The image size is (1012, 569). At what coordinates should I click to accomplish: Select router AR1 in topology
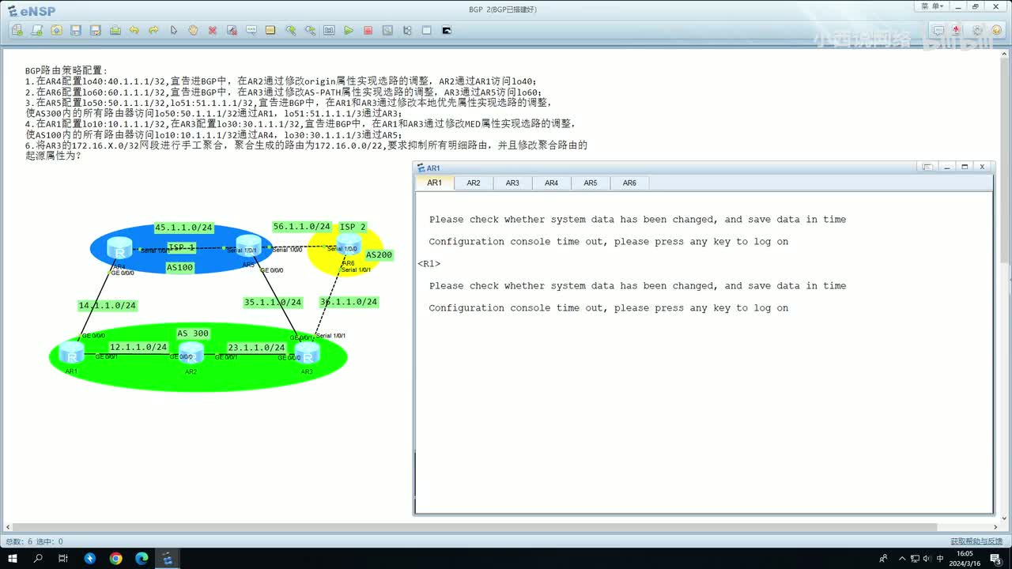click(72, 352)
